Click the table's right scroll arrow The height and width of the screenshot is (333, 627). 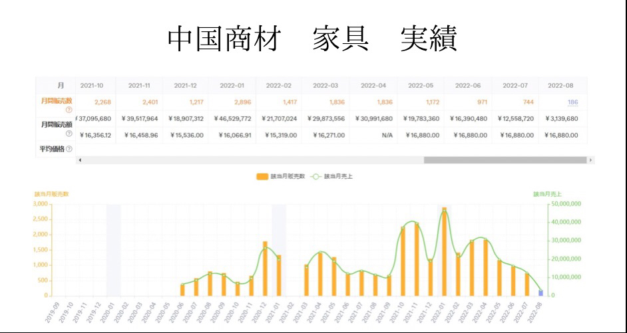click(x=590, y=160)
